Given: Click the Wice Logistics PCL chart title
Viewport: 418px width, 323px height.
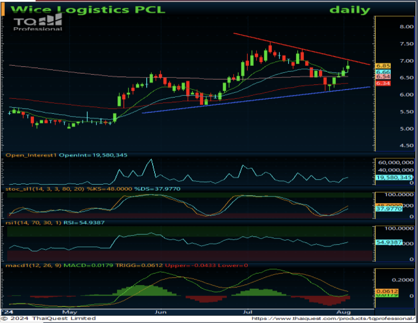Looking at the screenshot, I should tap(88, 9).
